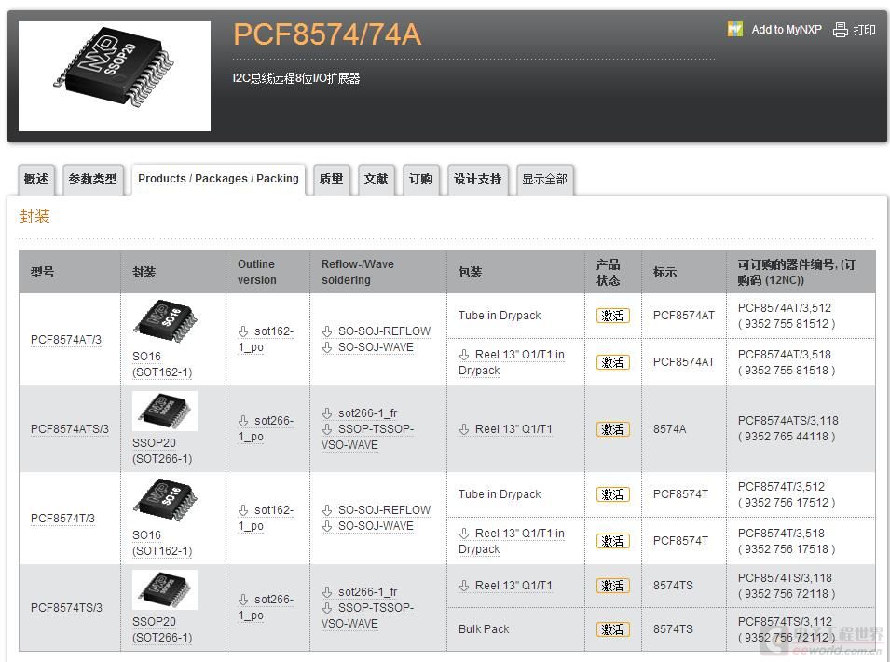This screenshot has width=890, height=662.
Task: Click SO16 chip thumbnail in PCF8574T/3 row
Action: pos(165,500)
